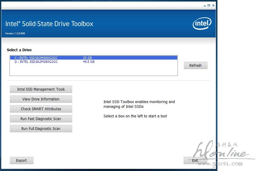
Task: Click the Export button
Action: pos(21,160)
